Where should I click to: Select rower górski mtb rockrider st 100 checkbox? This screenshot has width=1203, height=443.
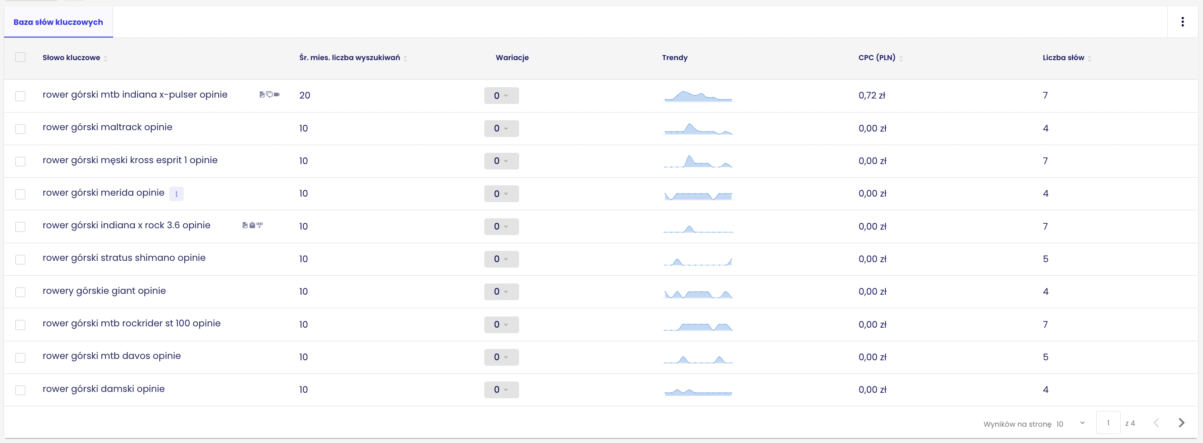coord(20,325)
